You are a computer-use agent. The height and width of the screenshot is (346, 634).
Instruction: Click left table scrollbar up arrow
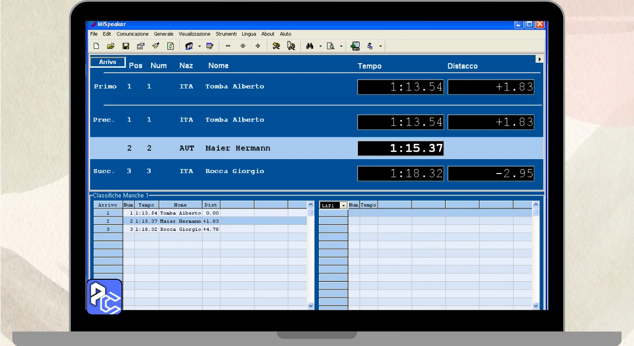pyautogui.click(x=311, y=204)
